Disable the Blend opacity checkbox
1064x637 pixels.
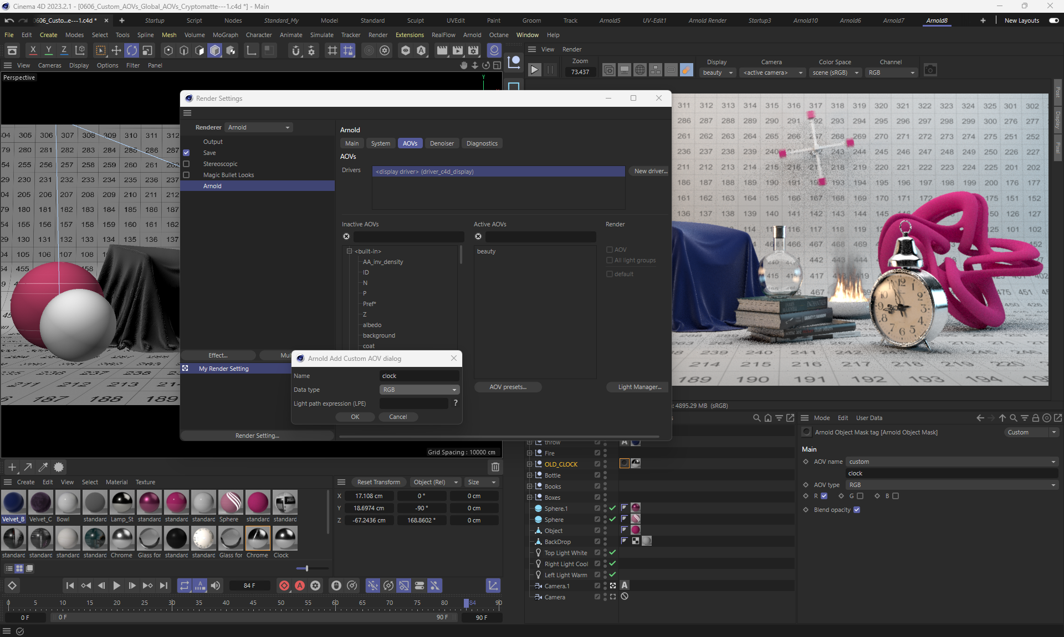click(857, 510)
